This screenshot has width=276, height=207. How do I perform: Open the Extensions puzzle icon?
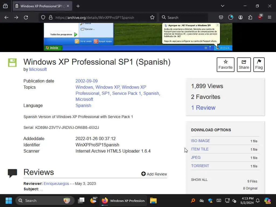(250, 18)
